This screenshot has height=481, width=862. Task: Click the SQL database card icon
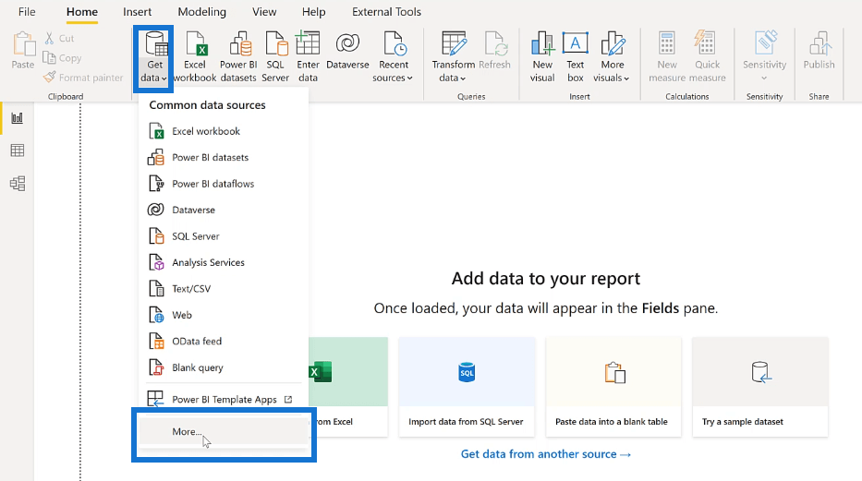coord(467,372)
